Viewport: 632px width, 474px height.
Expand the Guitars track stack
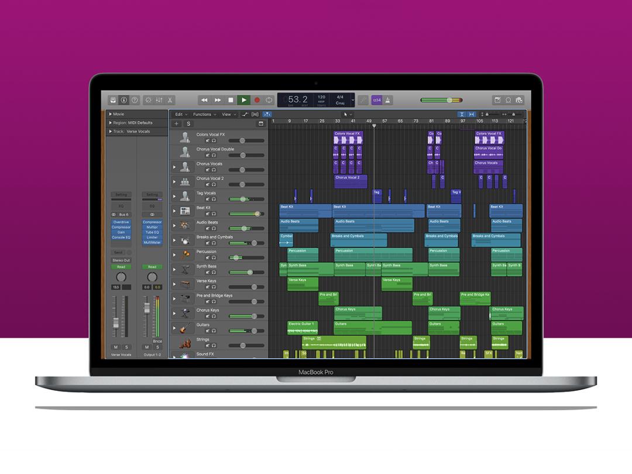click(174, 328)
